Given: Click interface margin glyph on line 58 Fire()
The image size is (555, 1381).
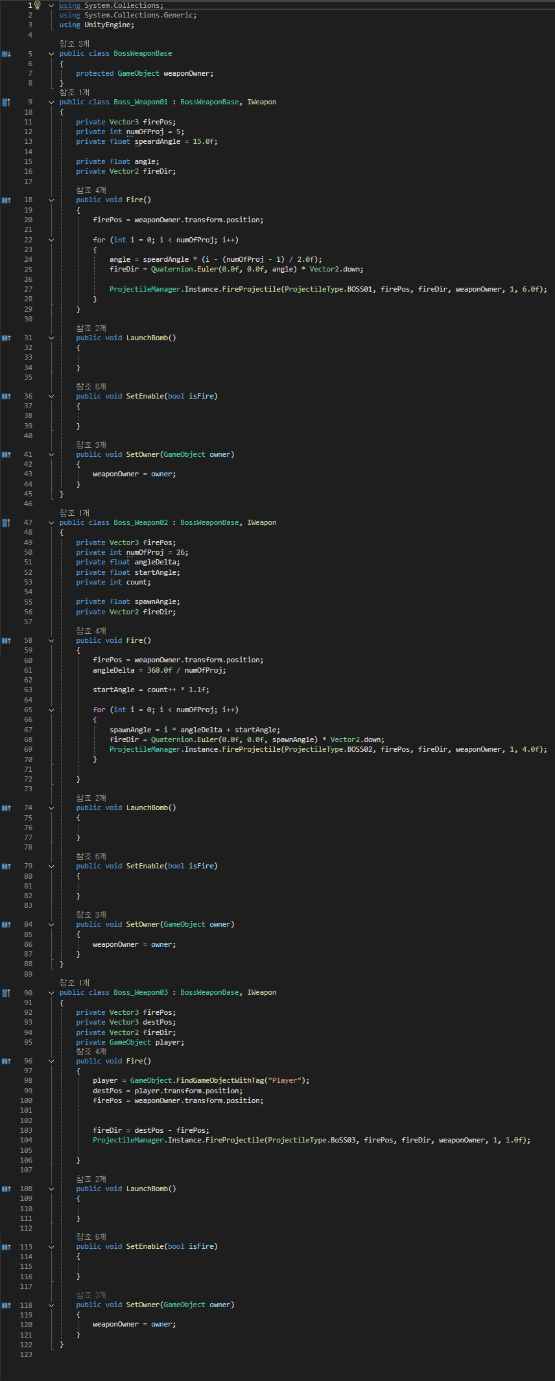Looking at the screenshot, I should pyautogui.click(x=6, y=641).
